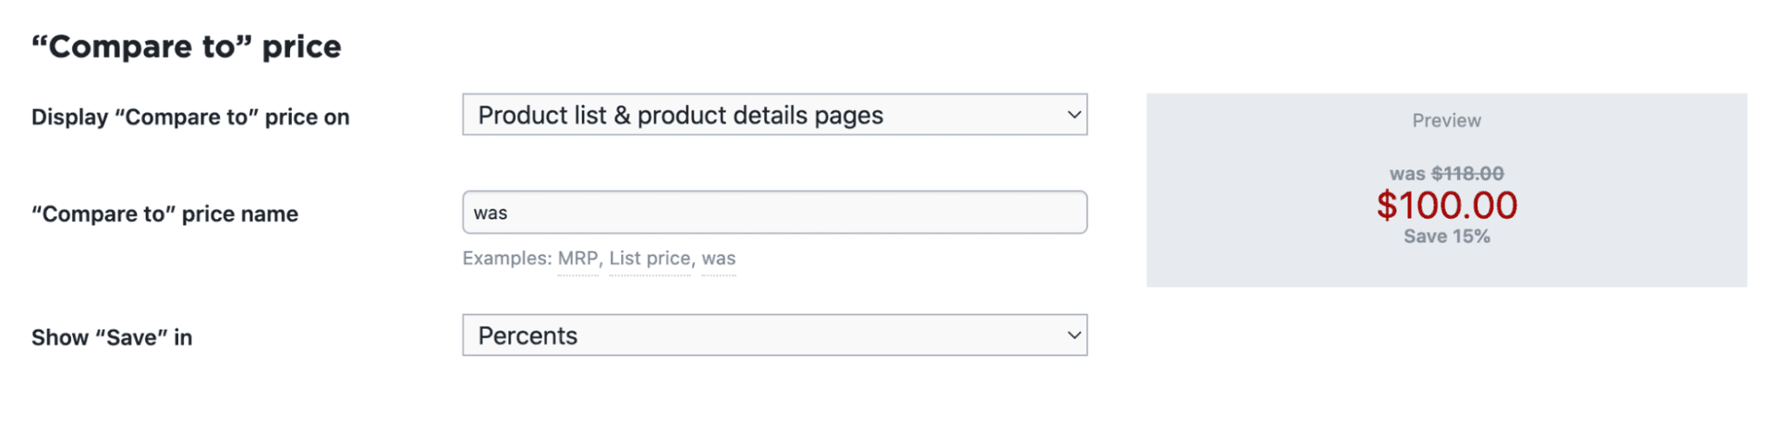Click the "Compare to" price section heading

(x=187, y=46)
